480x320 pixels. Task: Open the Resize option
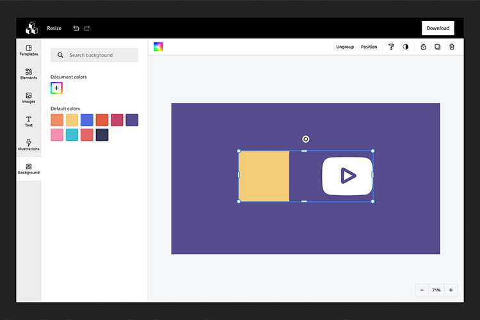coord(54,28)
